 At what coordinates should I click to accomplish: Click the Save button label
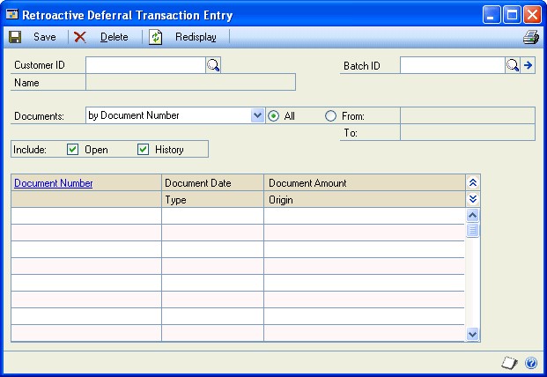tap(45, 37)
